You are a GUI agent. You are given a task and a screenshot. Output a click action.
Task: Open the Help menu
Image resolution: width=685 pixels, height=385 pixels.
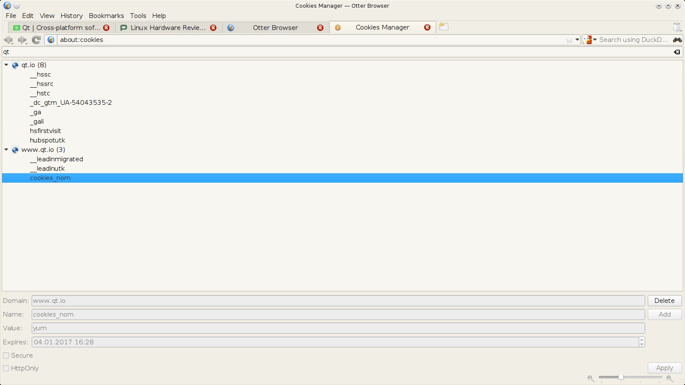[x=159, y=16]
